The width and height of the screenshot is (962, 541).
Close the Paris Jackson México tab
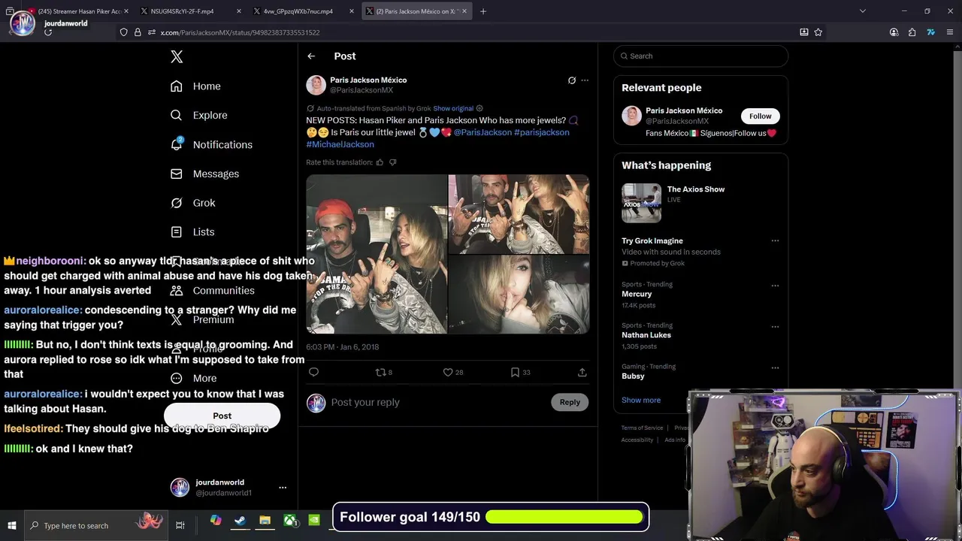click(464, 11)
